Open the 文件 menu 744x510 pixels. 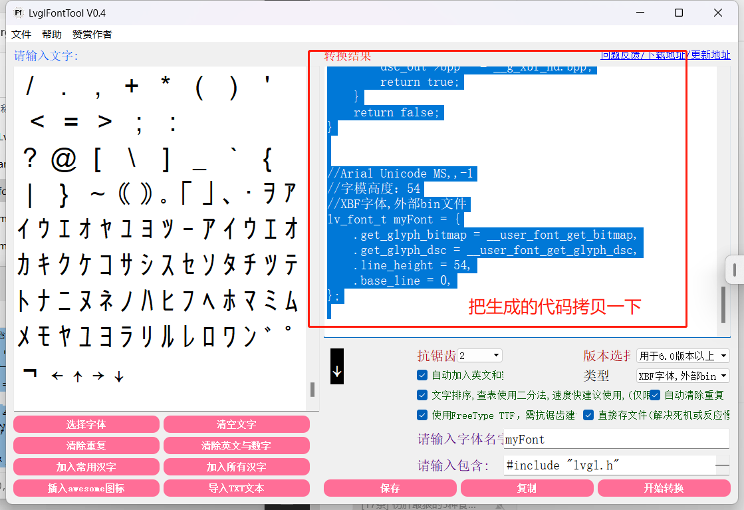21,34
